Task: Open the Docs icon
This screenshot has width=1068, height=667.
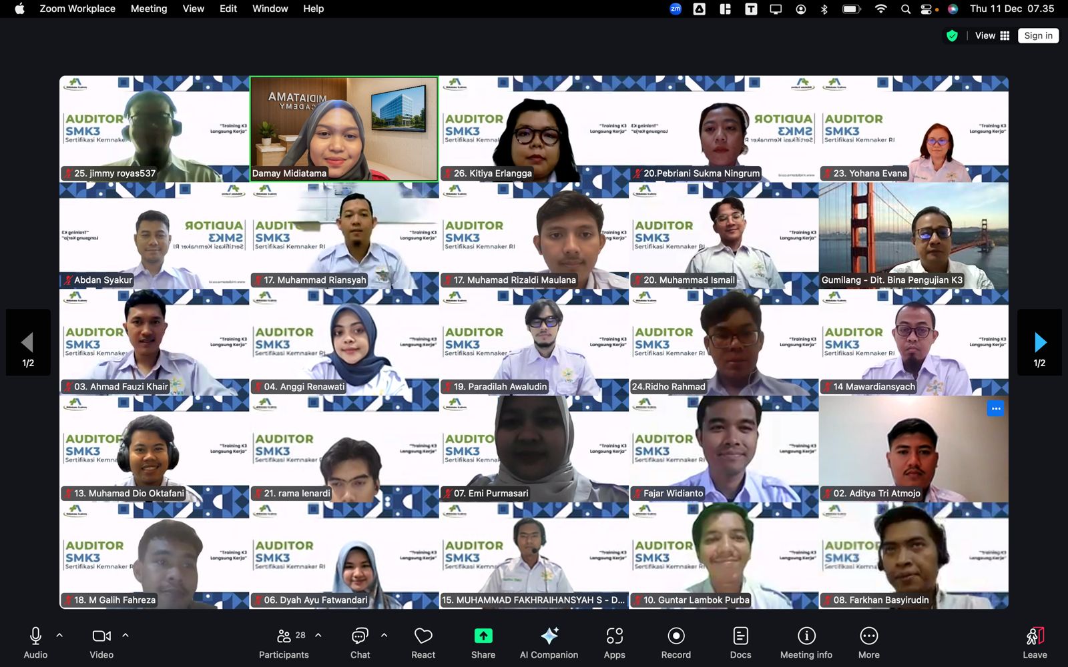Action: 740,636
